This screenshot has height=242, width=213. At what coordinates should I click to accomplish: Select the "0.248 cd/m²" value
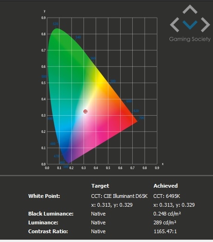coord(167,214)
